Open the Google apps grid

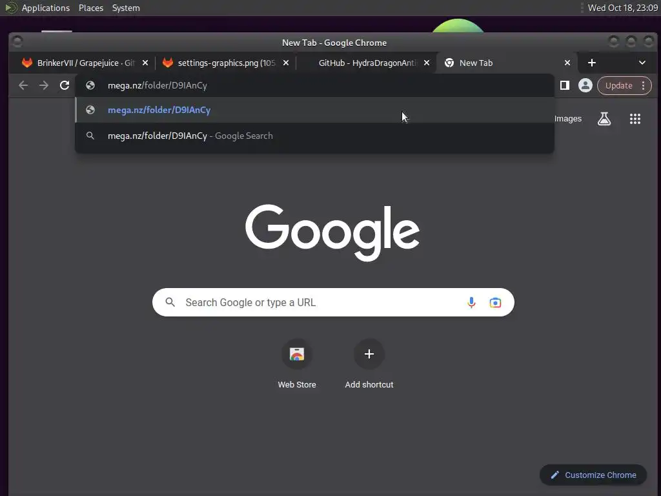(635, 119)
